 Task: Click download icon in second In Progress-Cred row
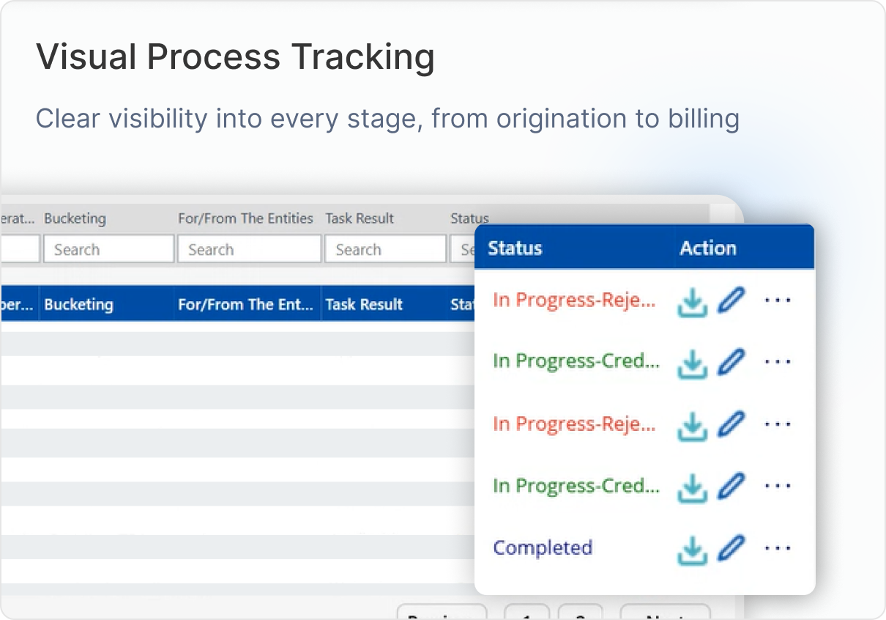(692, 487)
